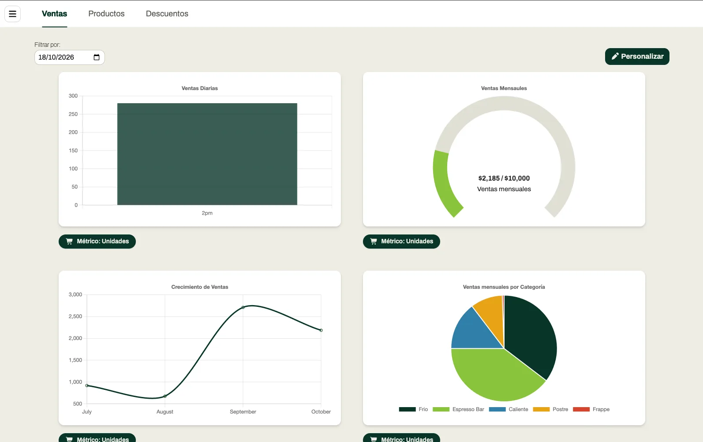Click the "$2,185 / $10,000" gauge value
Viewport: 703px width, 442px height.
[504, 178]
